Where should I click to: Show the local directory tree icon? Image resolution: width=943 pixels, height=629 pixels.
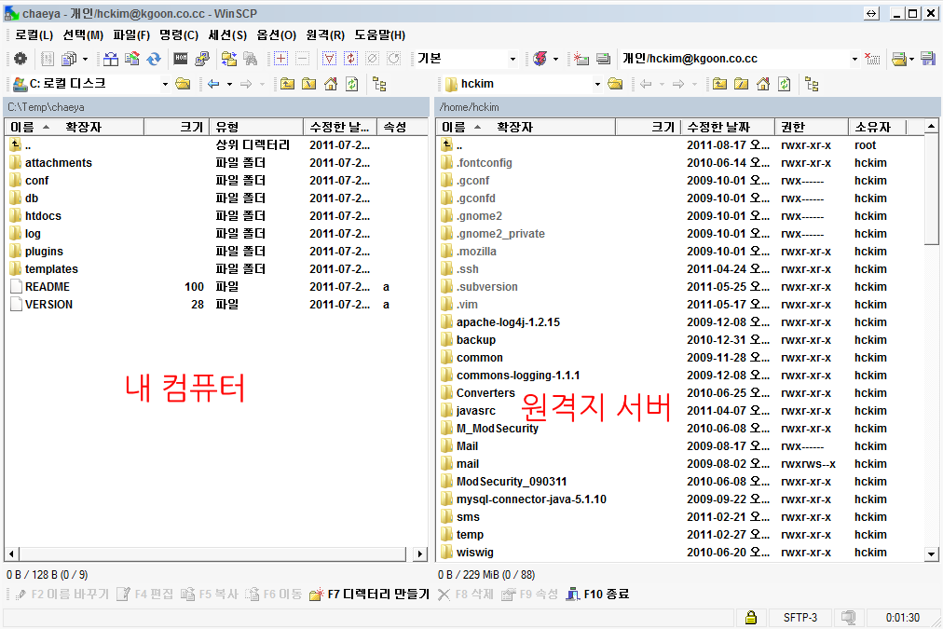click(379, 84)
